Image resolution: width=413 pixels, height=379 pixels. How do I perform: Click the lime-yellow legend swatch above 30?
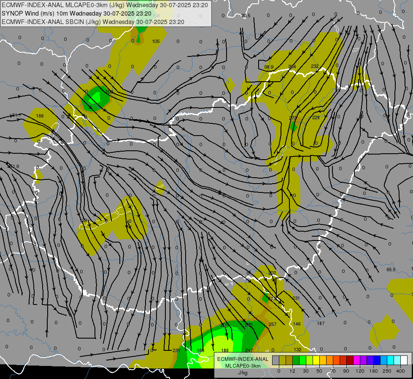(x=310, y=360)
